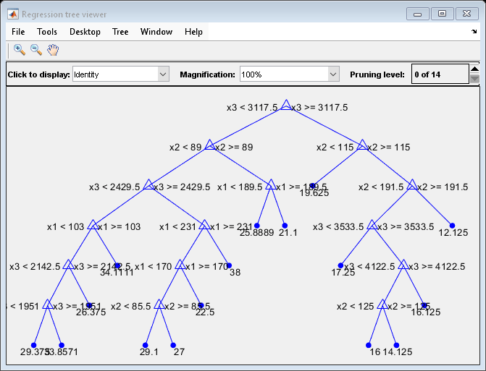Open the Window menu
486x371 pixels.
[x=156, y=32]
